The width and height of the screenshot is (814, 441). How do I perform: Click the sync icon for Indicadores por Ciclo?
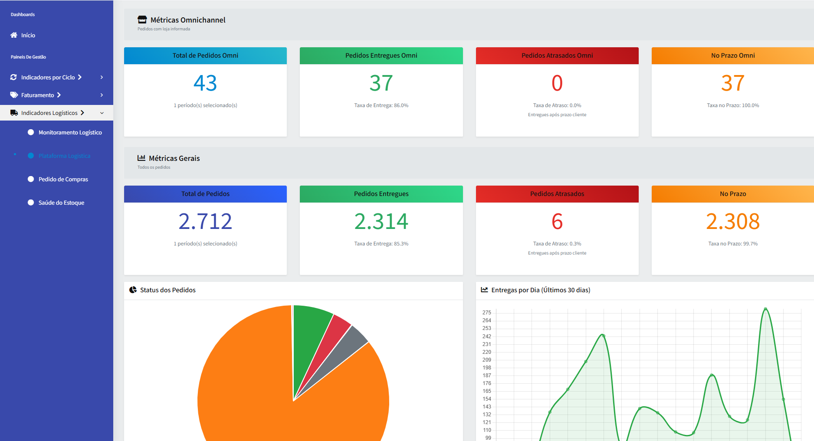[x=13, y=77]
